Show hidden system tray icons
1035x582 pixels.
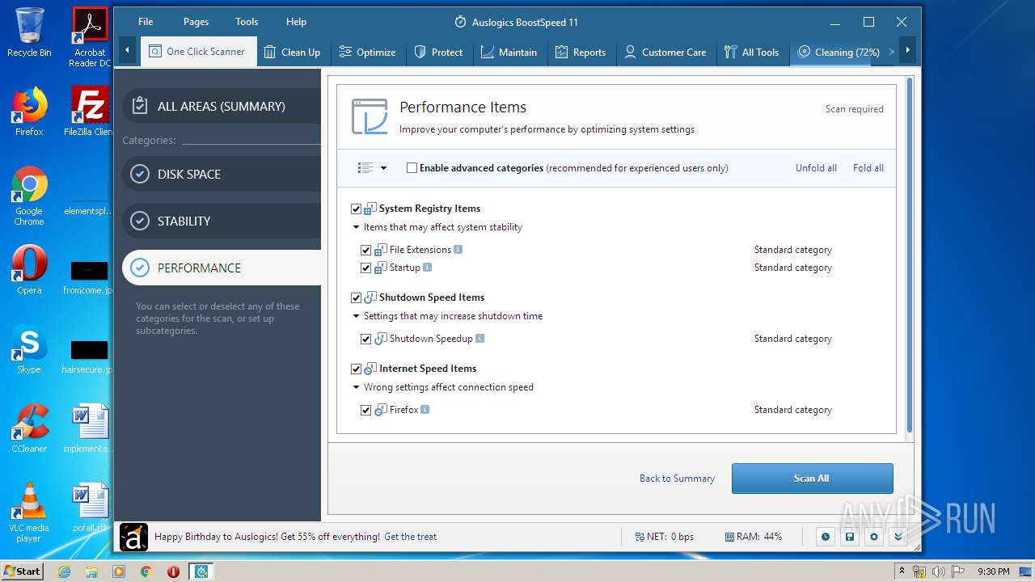(x=902, y=571)
